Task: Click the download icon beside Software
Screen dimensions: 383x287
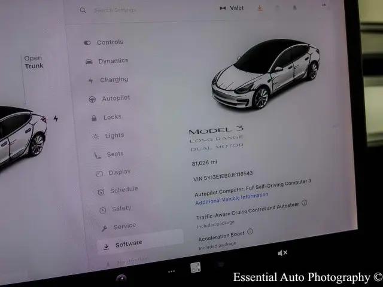Action: tap(107, 247)
